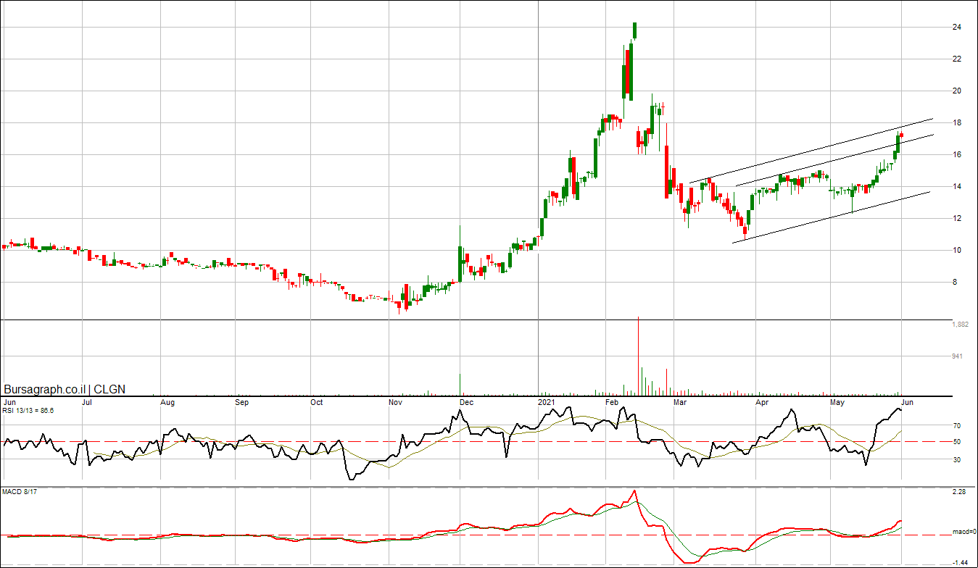Click the 941 volume axis label
978x568 pixels.
[958, 356]
